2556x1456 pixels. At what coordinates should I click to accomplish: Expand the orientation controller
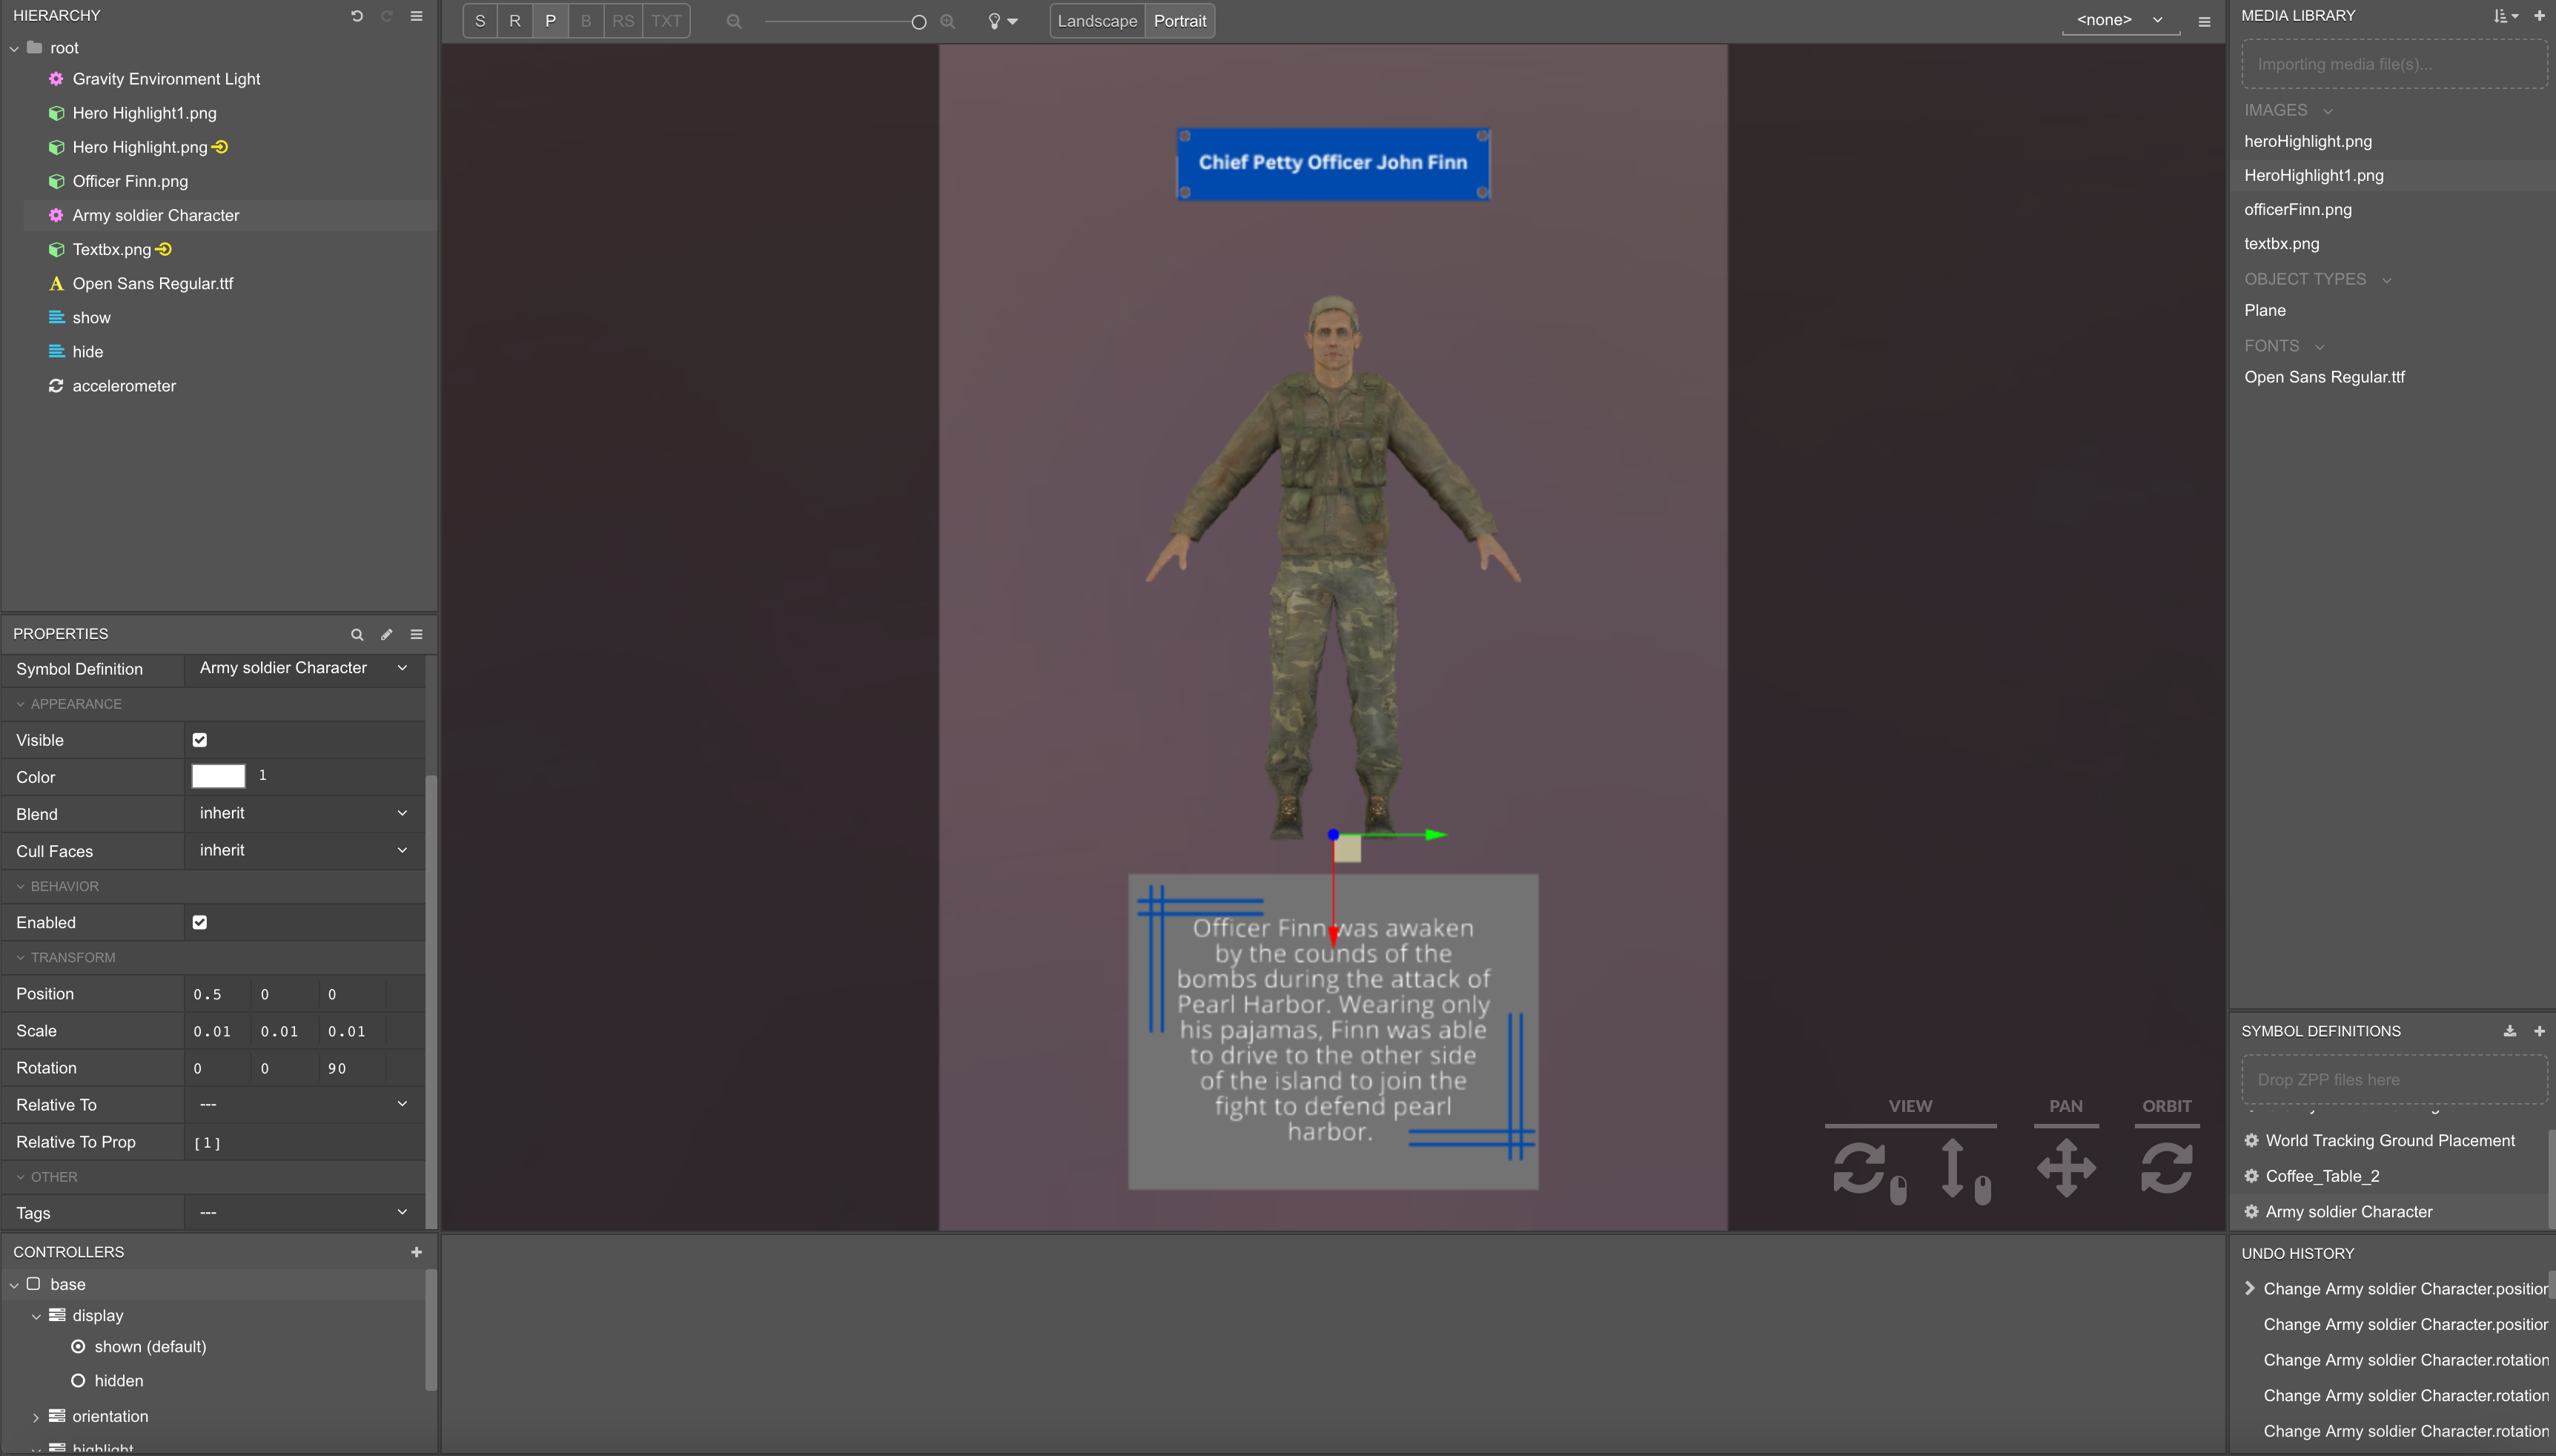point(36,1417)
